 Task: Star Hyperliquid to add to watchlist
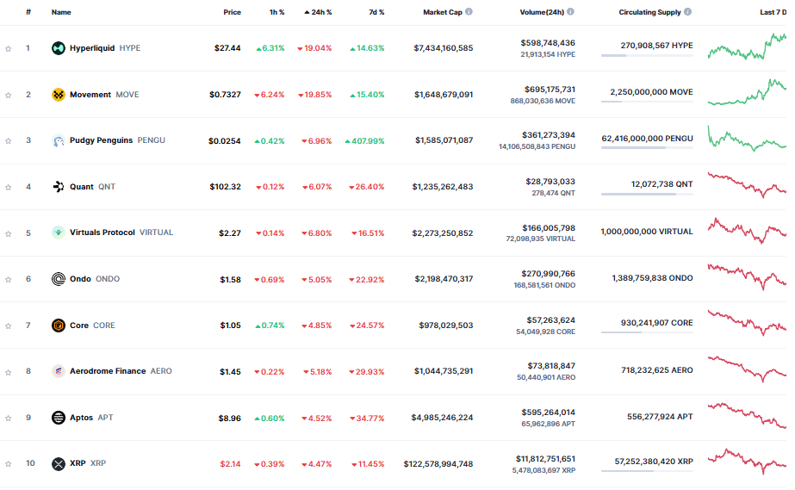click(x=8, y=48)
